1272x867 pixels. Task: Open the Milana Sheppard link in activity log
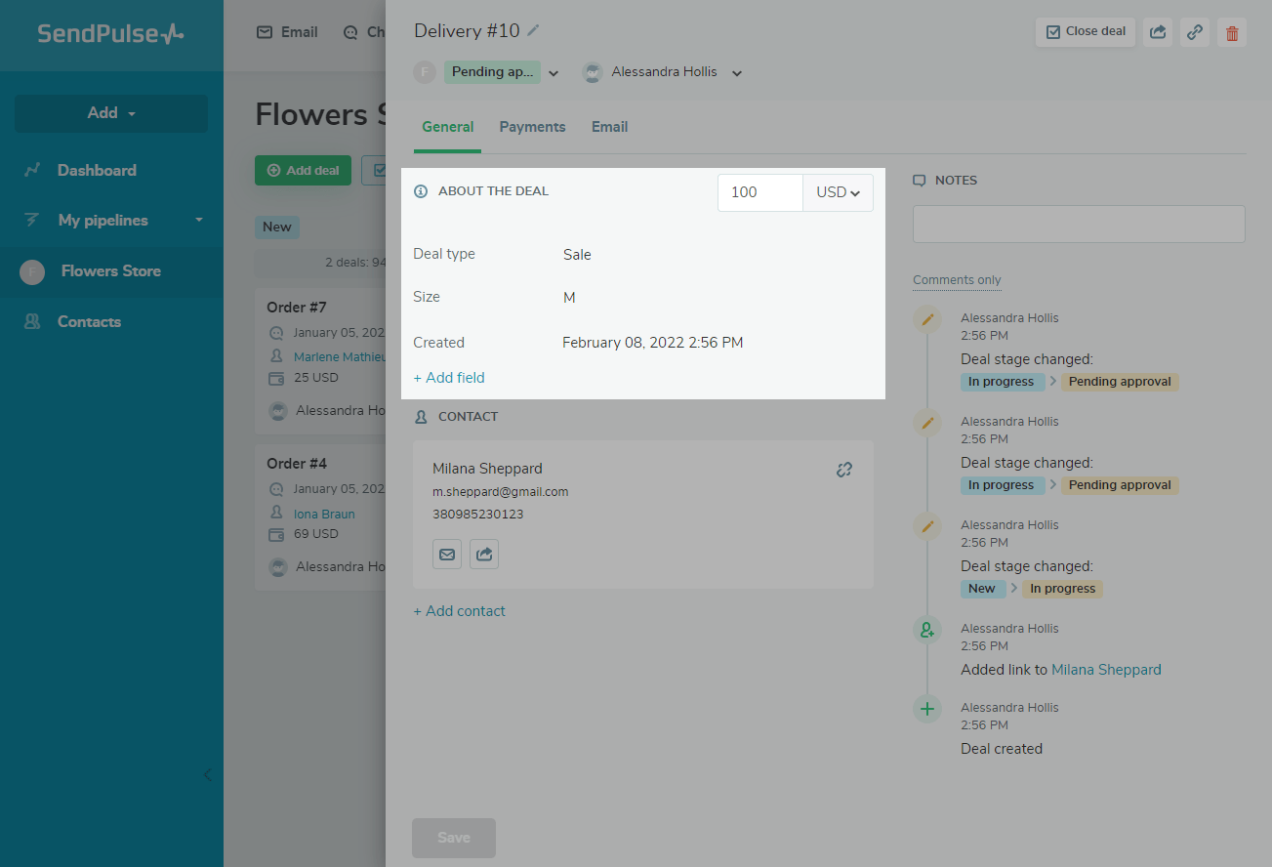click(1106, 670)
